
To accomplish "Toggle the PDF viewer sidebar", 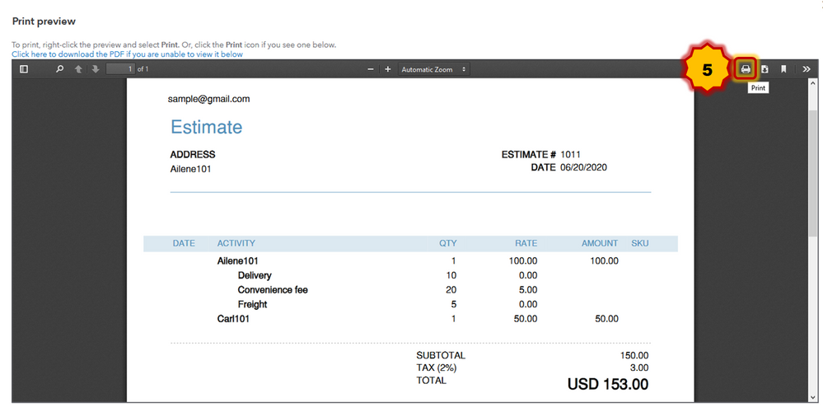I will point(24,69).
